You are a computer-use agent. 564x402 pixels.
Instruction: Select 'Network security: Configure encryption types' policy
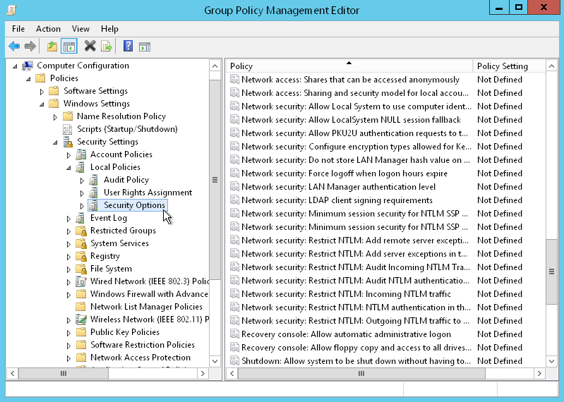tap(356, 147)
